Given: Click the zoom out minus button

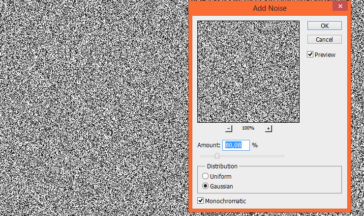Looking at the screenshot, I should click(229, 129).
